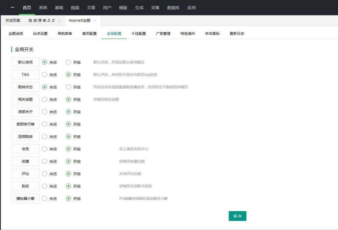Screen dimensions: 338x230
Task: Switch to the 个性配置 tab
Action: click(139, 33)
